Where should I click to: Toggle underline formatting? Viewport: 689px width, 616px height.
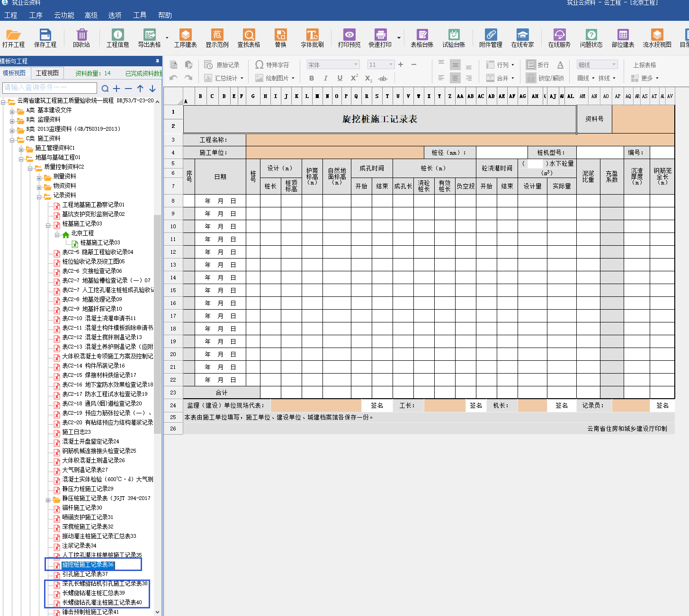(x=340, y=78)
